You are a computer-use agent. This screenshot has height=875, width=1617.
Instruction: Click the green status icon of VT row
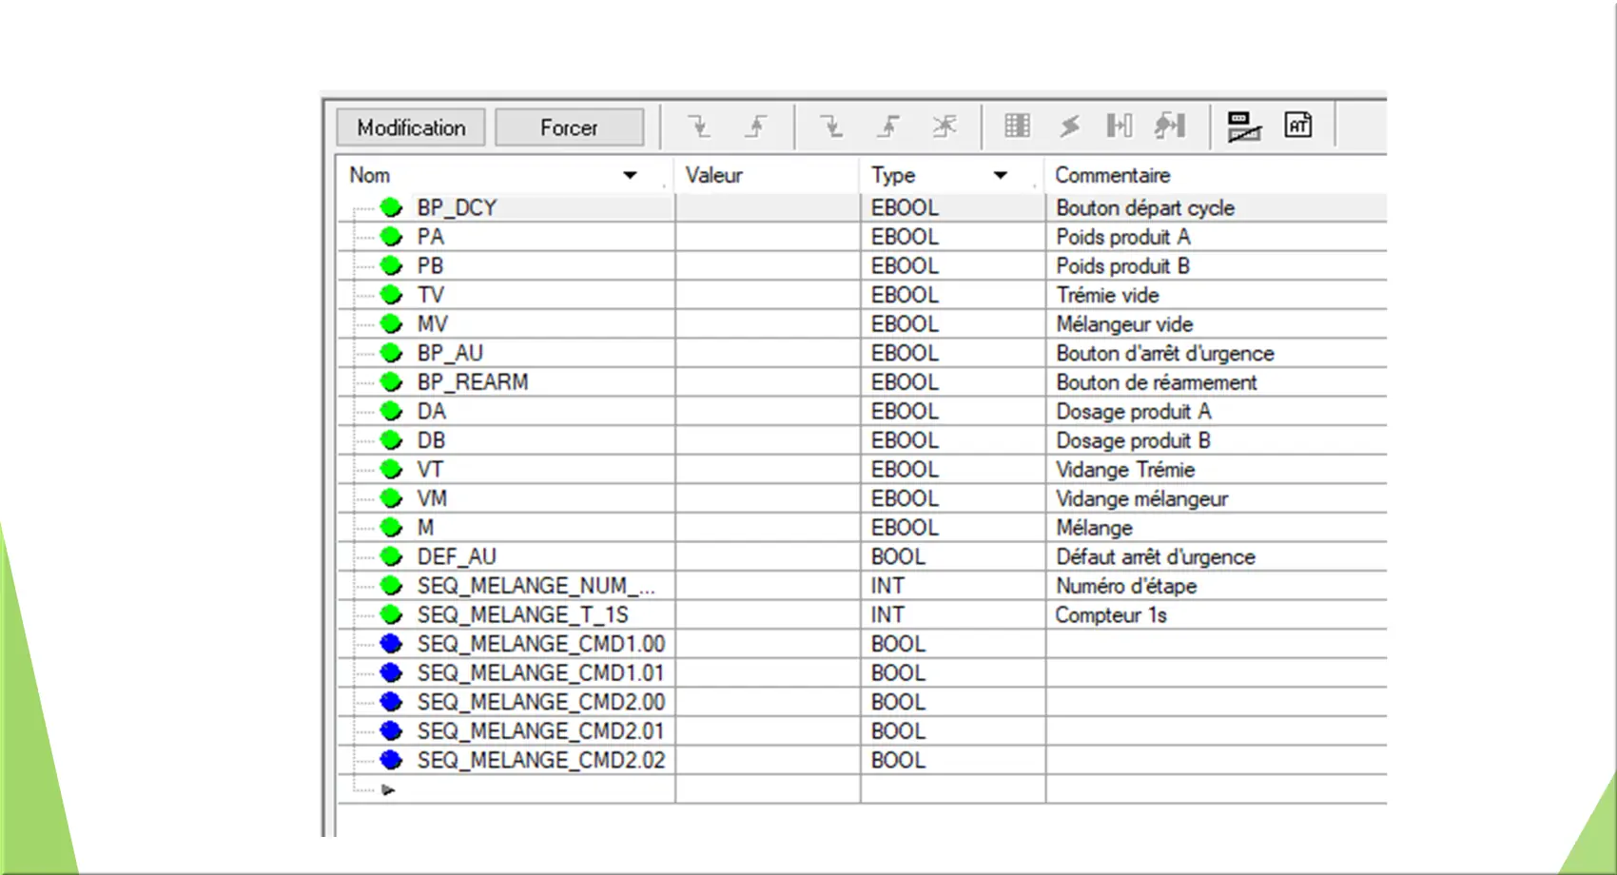pyautogui.click(x=391, y=469)
